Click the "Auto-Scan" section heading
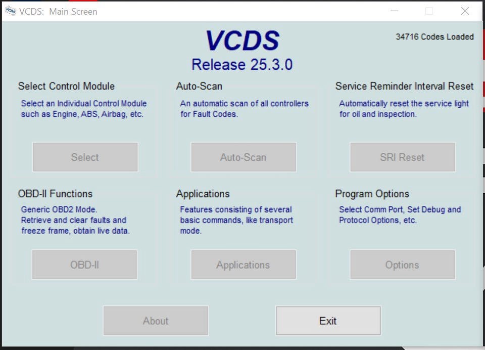This screenshot has height=350, width=485. (x=199, y=86)
